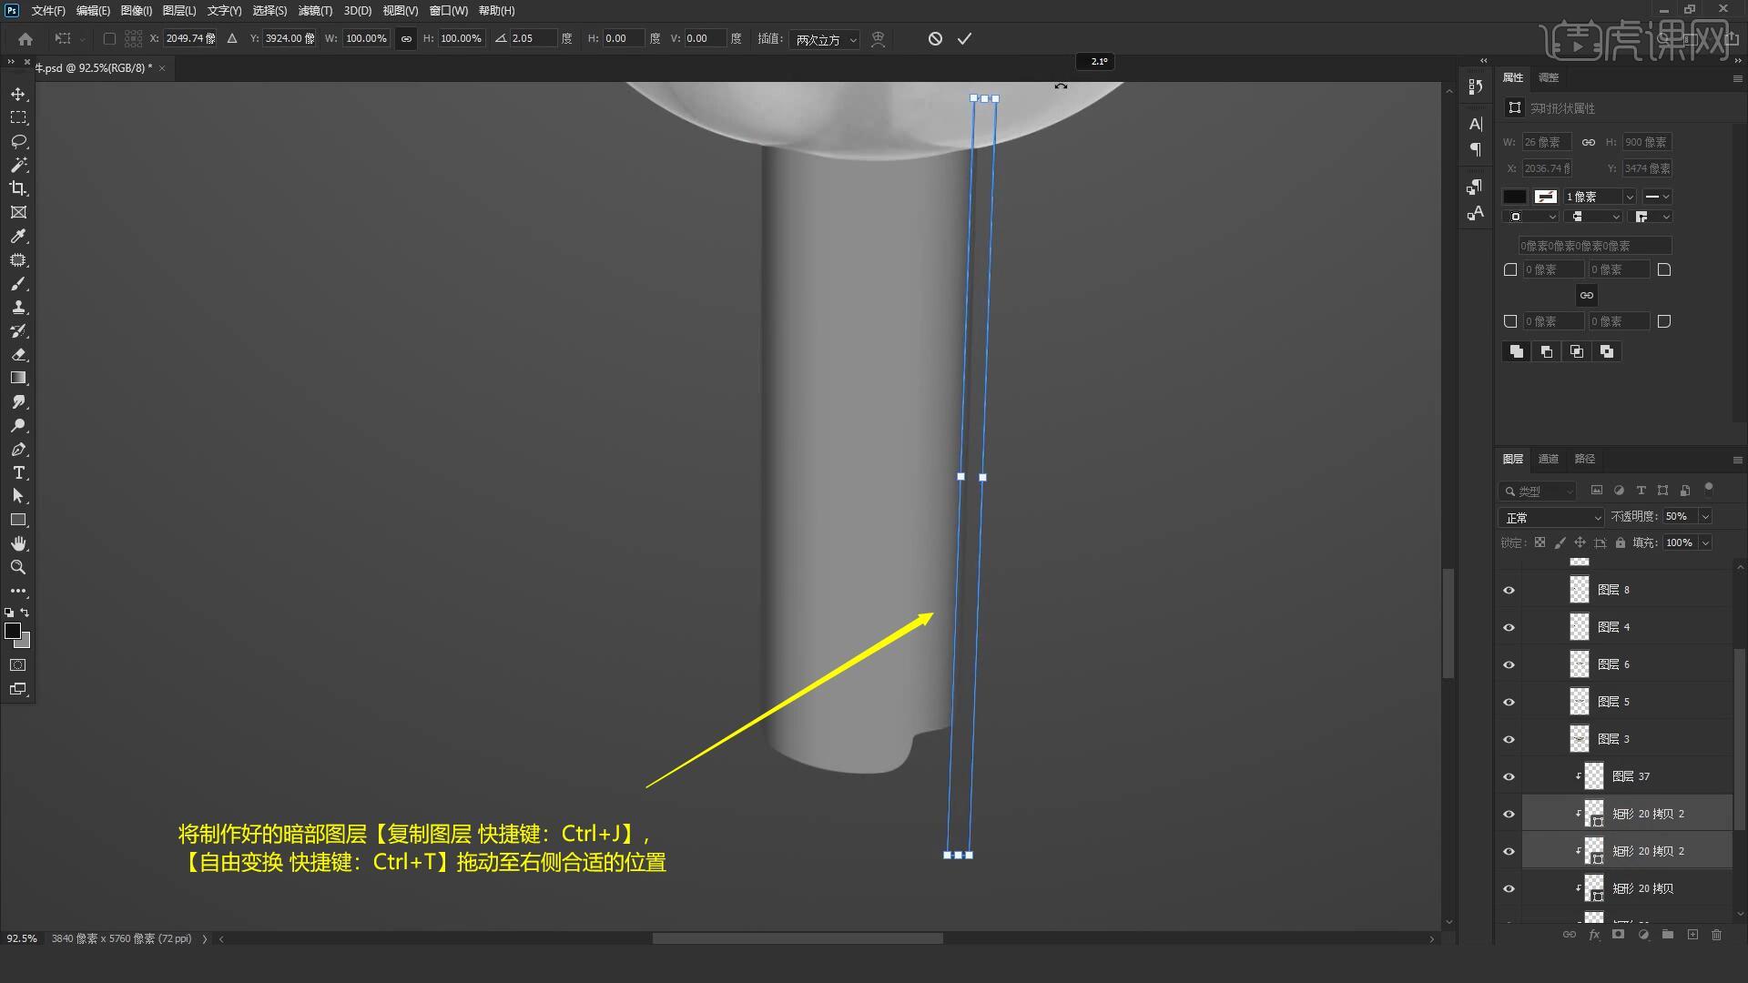Screen dimensions: 1748x983
Task: Open the 滤镜(T) menu
Action: pos(315,11)
